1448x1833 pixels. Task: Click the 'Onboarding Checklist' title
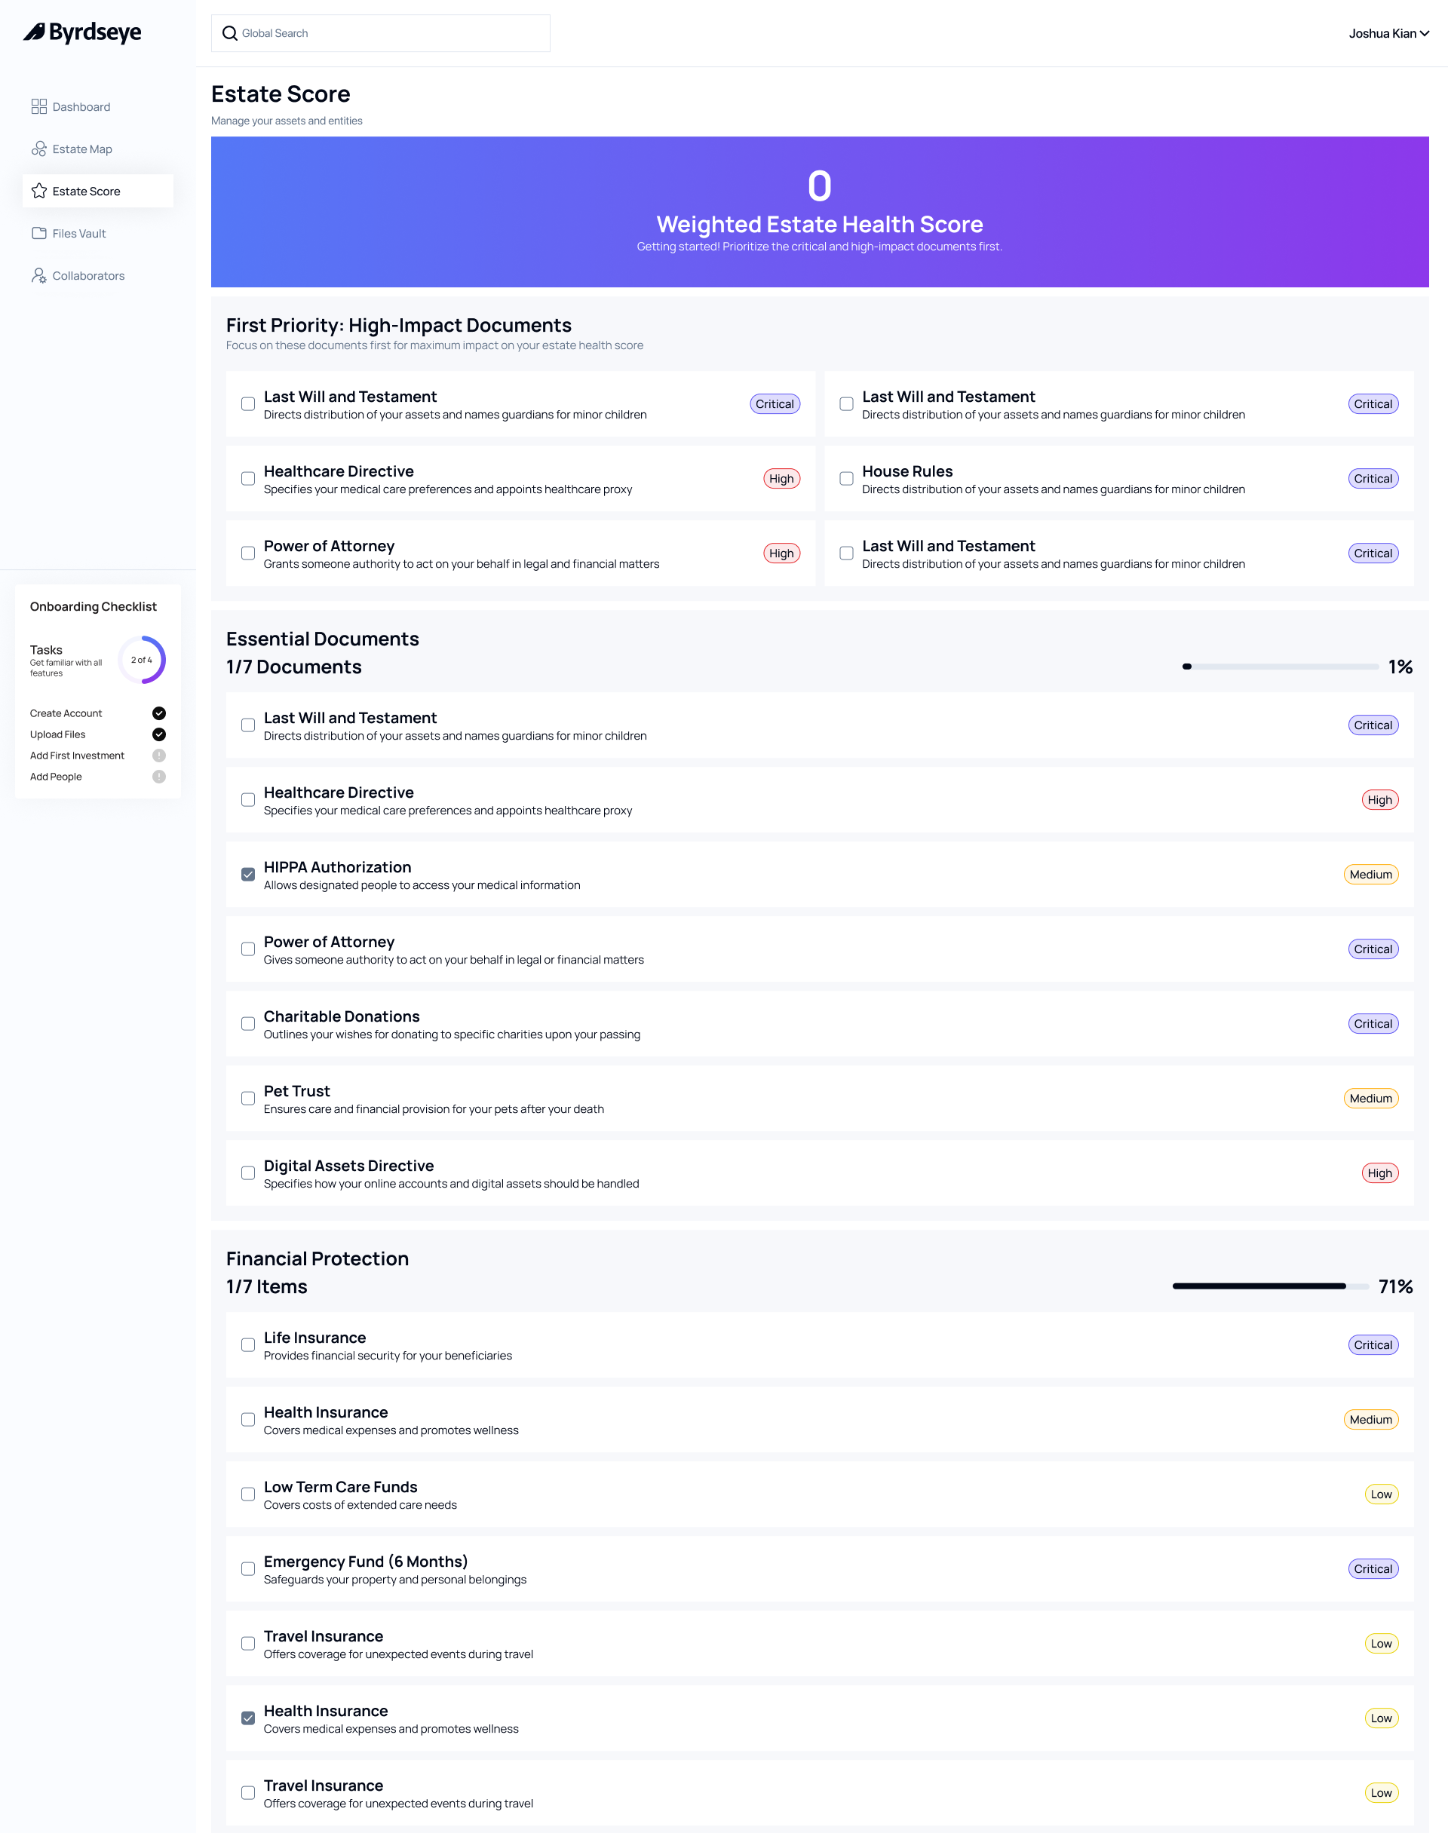[x=94, y=607]
